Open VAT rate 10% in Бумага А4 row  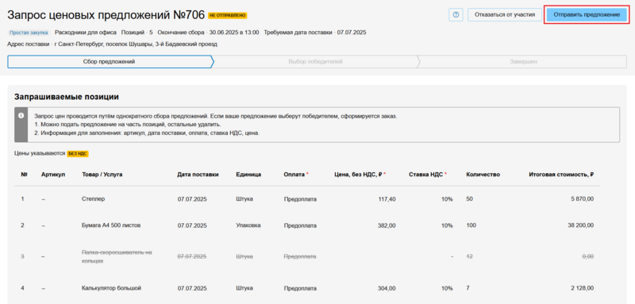(447, 225)
